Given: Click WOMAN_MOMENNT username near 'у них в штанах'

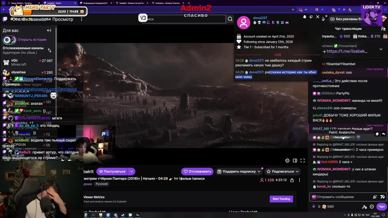Looking at the screenshot, I should coord(334,169).
